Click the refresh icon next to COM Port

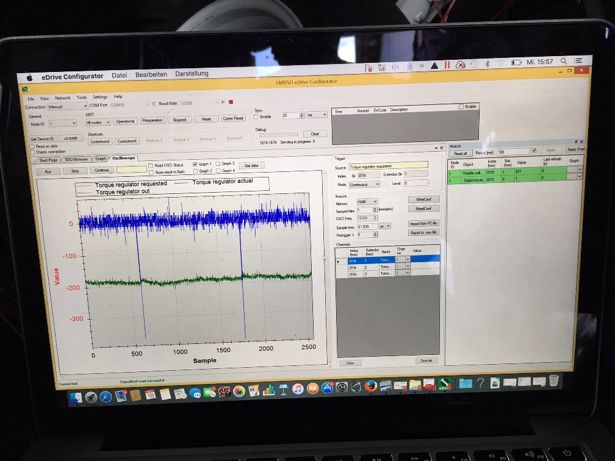154,104
